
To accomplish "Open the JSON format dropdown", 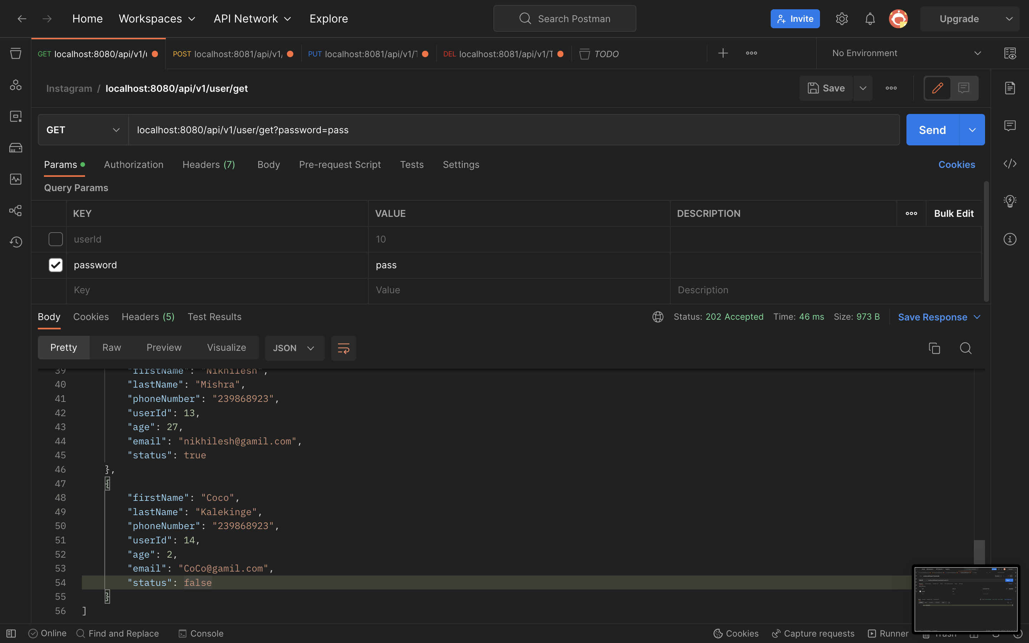I will (x=294, y=348).
